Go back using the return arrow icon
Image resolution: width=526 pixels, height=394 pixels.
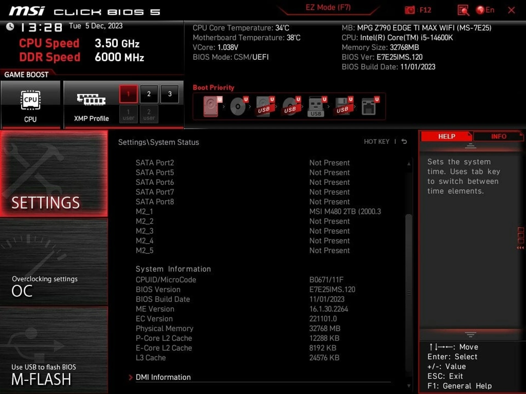point(404,141)
